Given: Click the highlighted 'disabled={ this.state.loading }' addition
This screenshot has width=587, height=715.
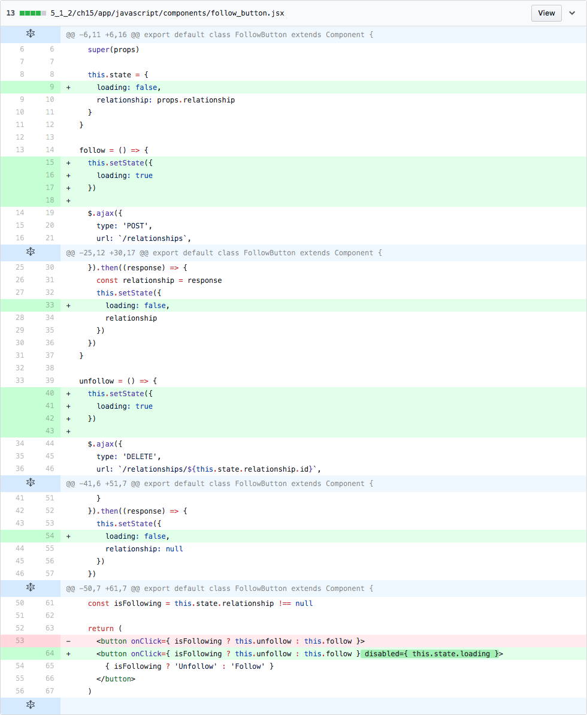Looking at the screenshot, I should [x=430, y=653].
